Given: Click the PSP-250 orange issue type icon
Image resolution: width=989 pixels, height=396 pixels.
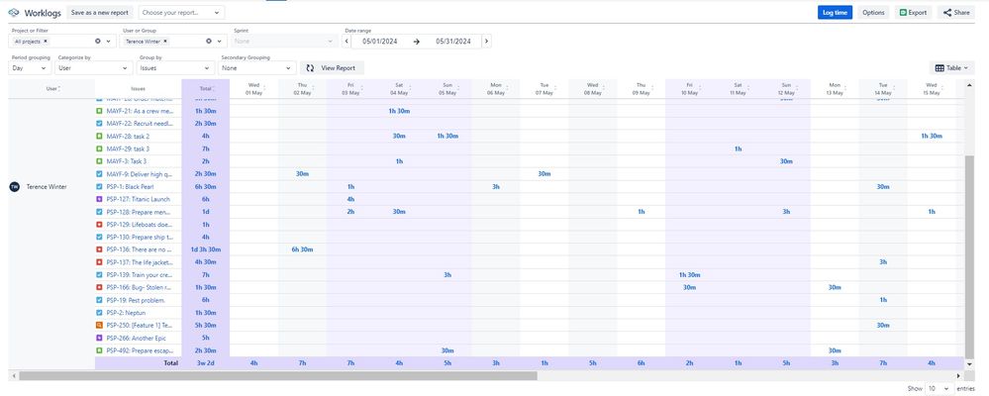Looking at the screenshot, I should pos(99,326).
